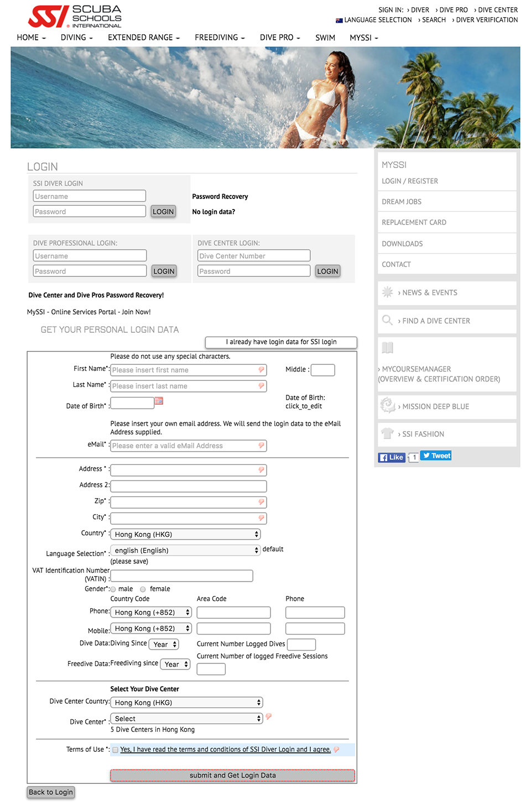Select the female gender radio button
The width and height of the screenshot is (531, 806).
[143, 589]
